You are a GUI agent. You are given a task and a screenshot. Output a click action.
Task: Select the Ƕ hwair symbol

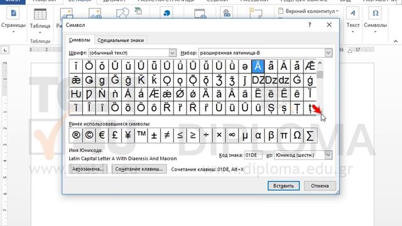click(76, 94)
